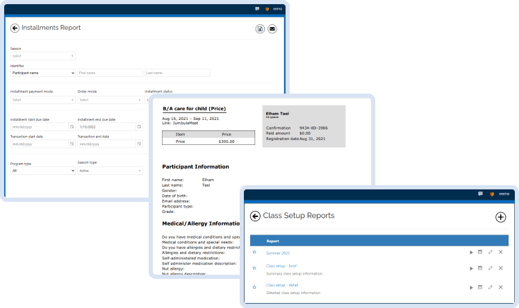The image size is (519, 308).
Task: Open chat icon in Class Setup Reports header
Action: pos(480,194)
